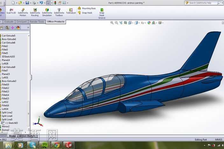Click the Mounting Boss tool
The width and height of the screenshot is (224, 149).
[87, 8]
